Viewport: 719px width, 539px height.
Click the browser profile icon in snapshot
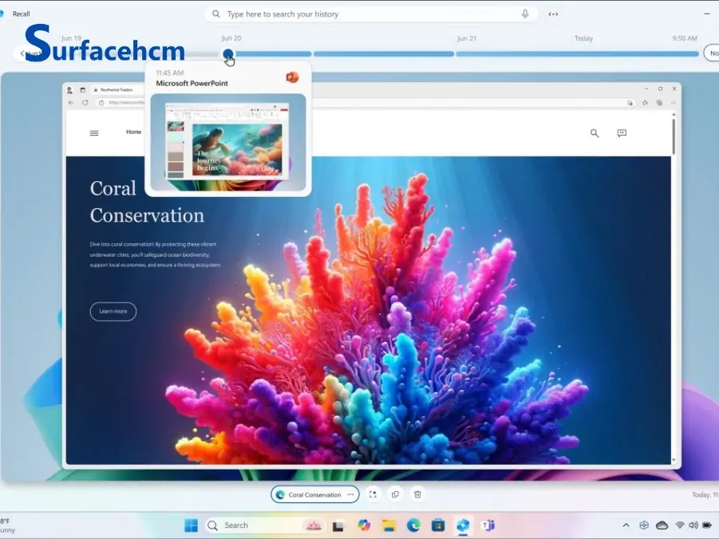[69, 90]
